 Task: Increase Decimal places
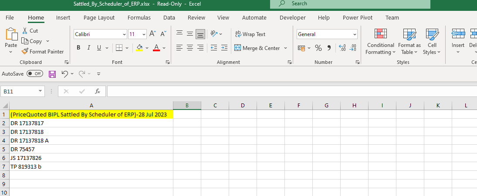(x=342, y=48)
